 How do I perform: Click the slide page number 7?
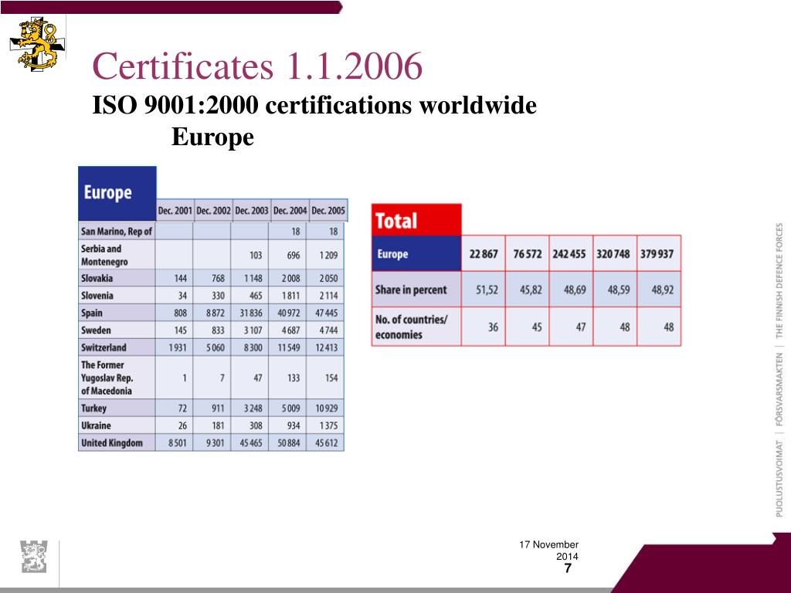click(x=568, y=568)
